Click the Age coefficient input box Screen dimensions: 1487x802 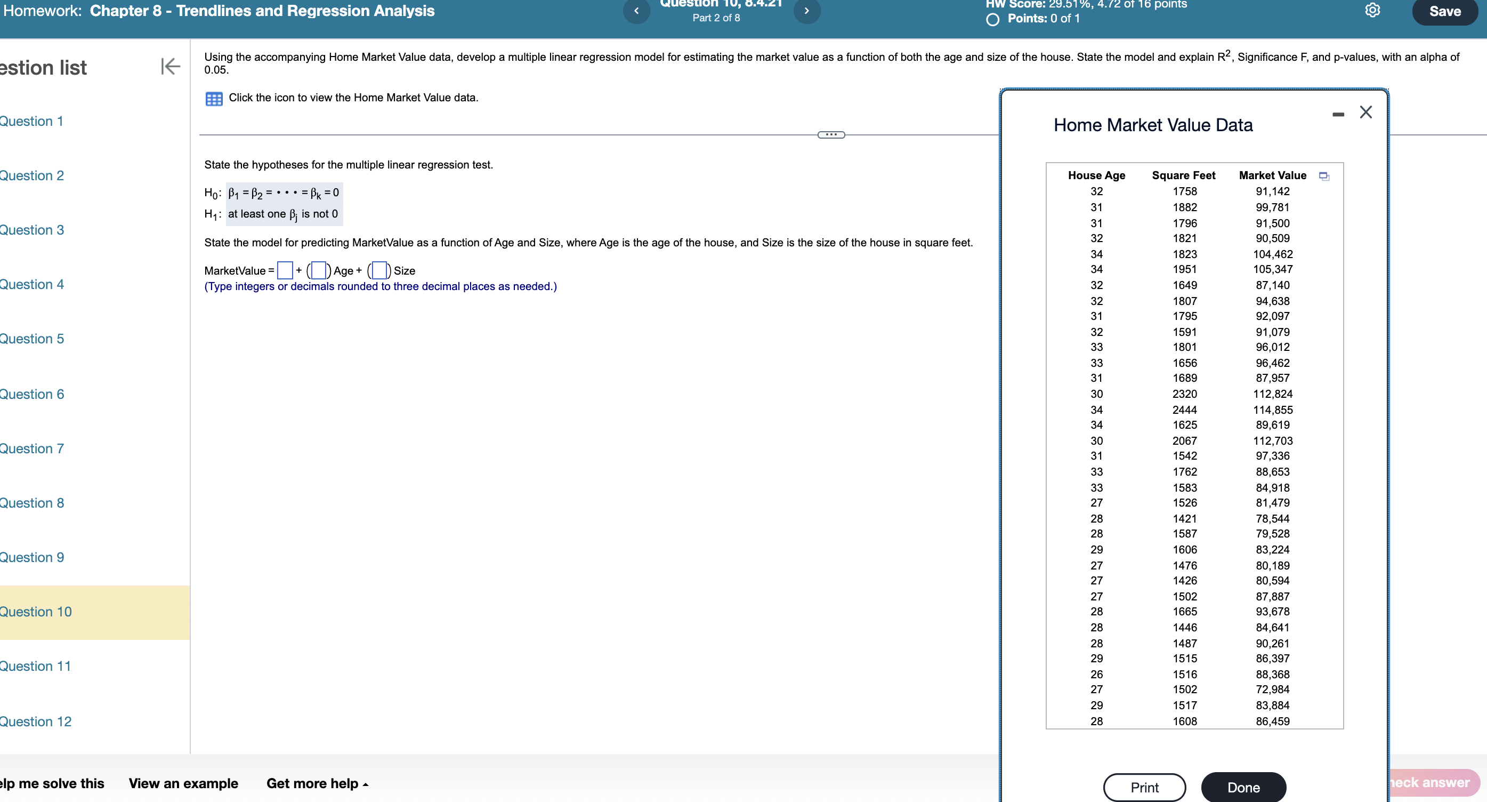coord(318,270)
